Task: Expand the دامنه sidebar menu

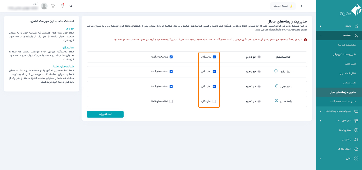Action: tap(339, 26)
